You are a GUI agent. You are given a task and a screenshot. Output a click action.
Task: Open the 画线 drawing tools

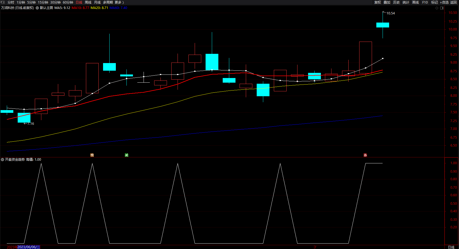click(415, 2)
